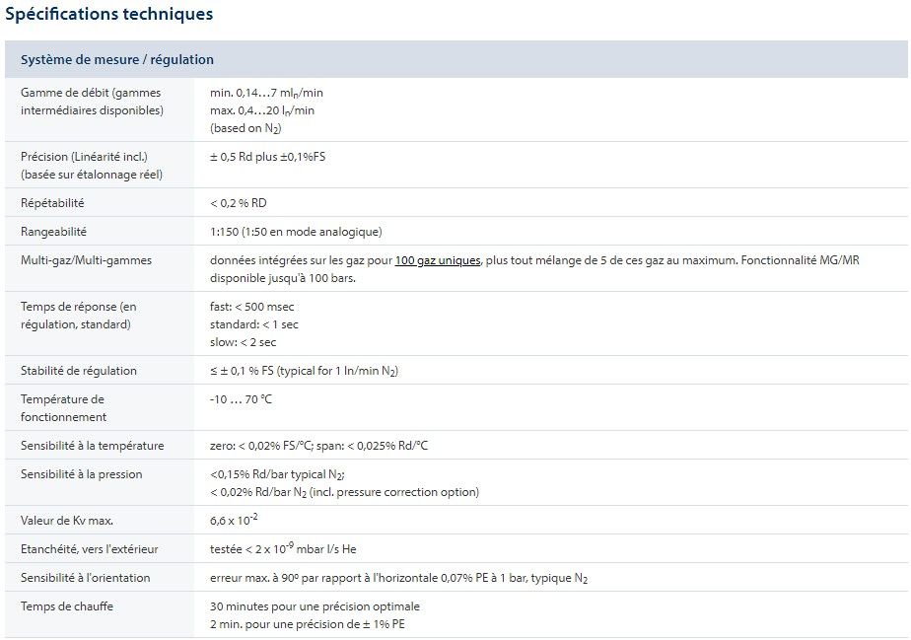
Task: Click the '-10 … 70 °C' temperature value
Action: 241,399
